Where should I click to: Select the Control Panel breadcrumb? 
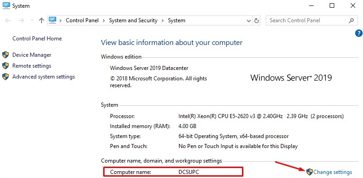(82, 20)
